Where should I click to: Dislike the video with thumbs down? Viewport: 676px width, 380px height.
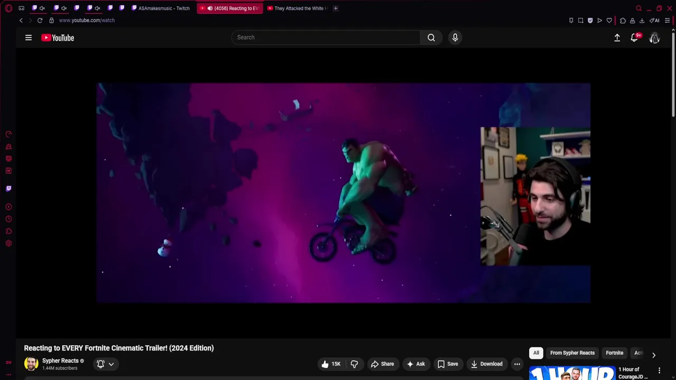point(354,364)
